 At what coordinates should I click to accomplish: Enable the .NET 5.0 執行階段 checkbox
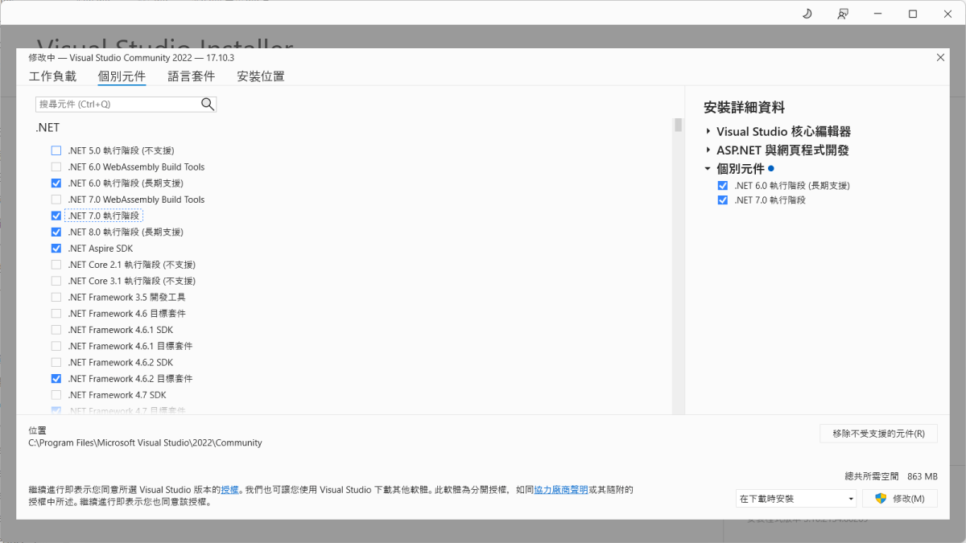coord(56,150)
